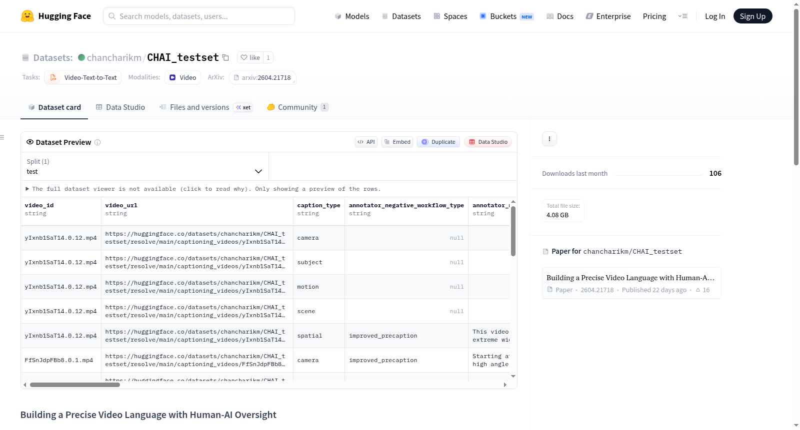Switch to the Dataset card tab
Image resolution: width=800 pixels, height=430 pixels.
(54, 107)
